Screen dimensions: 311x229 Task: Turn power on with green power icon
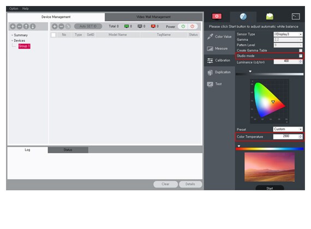pyautogui.click(x=183, y=26)
